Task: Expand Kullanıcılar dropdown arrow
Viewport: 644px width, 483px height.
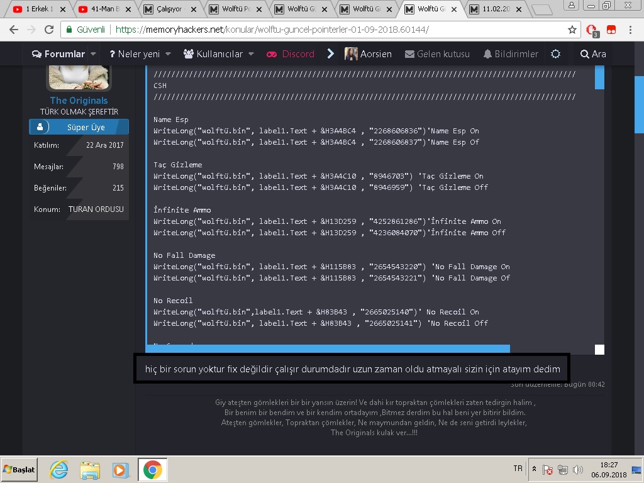Action: tap(251, 54)
